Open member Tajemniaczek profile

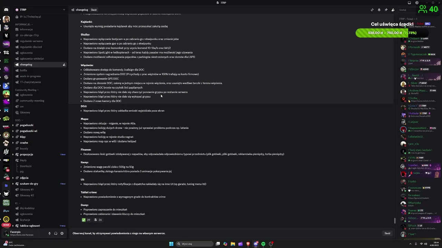click(x=420, y=54)
